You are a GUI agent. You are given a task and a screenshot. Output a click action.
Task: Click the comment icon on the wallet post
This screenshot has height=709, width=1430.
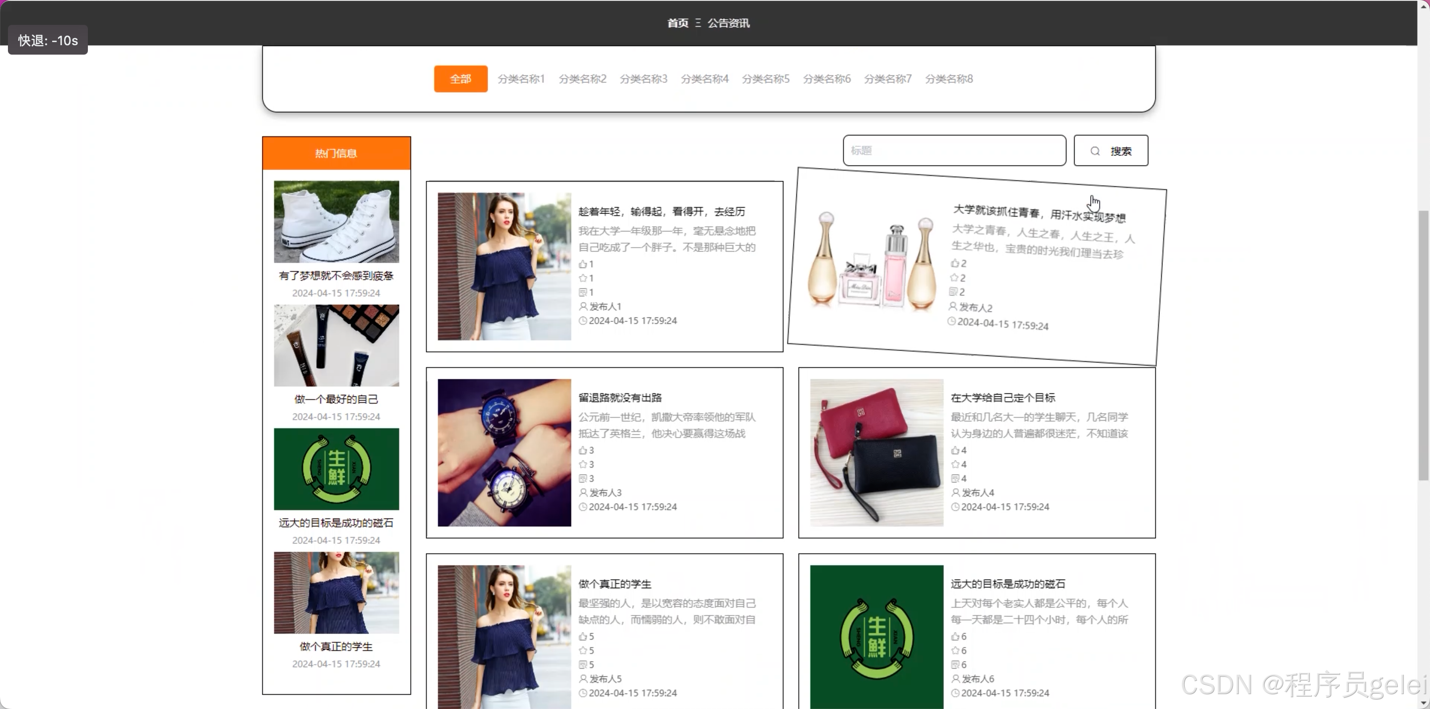pos(955,479)
